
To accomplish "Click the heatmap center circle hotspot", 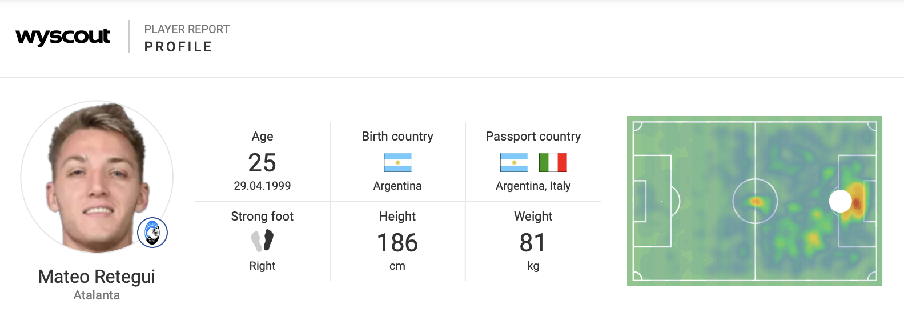I will click(756, 201).
